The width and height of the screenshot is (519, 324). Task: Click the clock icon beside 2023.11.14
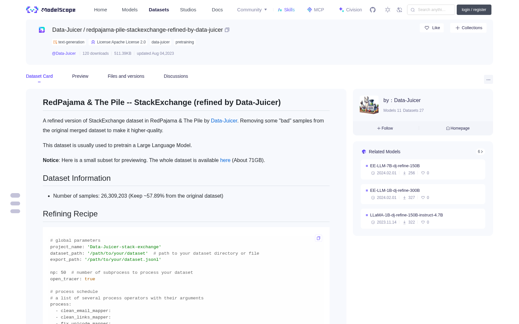coord(373,222)
